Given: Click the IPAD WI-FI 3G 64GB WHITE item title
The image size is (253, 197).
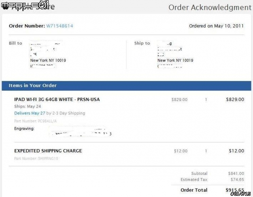Looking at the screenshot, I should click(57, 99).
